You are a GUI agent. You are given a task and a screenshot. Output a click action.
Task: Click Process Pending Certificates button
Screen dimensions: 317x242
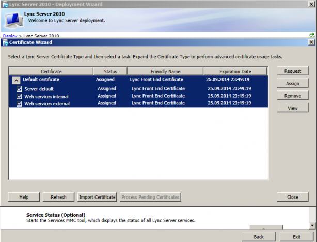[150, 197]
